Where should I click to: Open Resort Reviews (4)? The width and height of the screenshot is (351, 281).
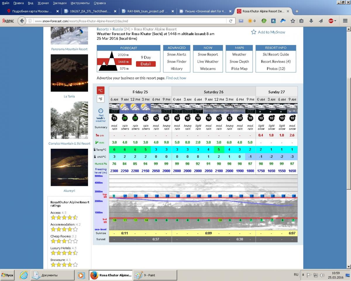pos(276,61)
